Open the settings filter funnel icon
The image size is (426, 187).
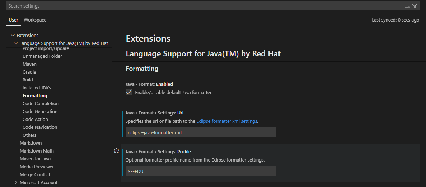pyautogui.click(x=415, y=6)
